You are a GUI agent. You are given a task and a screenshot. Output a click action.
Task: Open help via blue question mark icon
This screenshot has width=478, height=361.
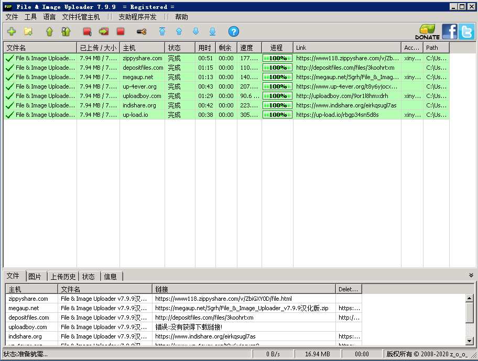234,31
